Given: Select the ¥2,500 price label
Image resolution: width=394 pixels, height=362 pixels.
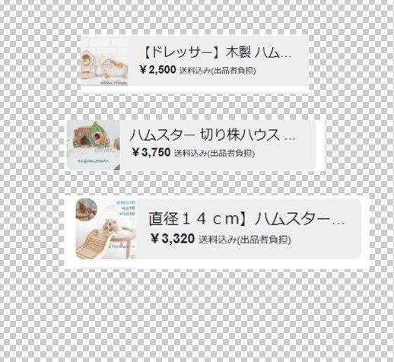Looking at the screenshot, I should (x=157, y=70).
